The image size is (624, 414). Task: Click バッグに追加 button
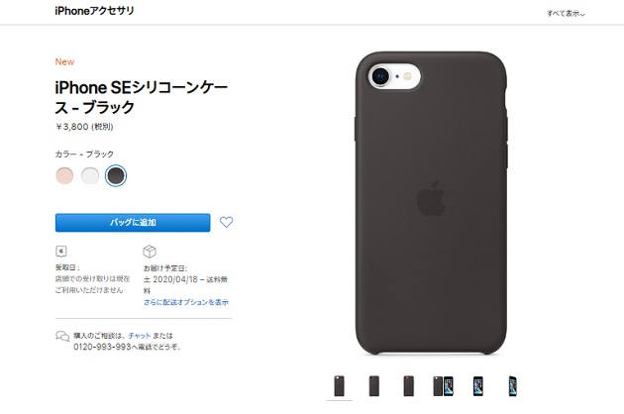pos(133,223)
